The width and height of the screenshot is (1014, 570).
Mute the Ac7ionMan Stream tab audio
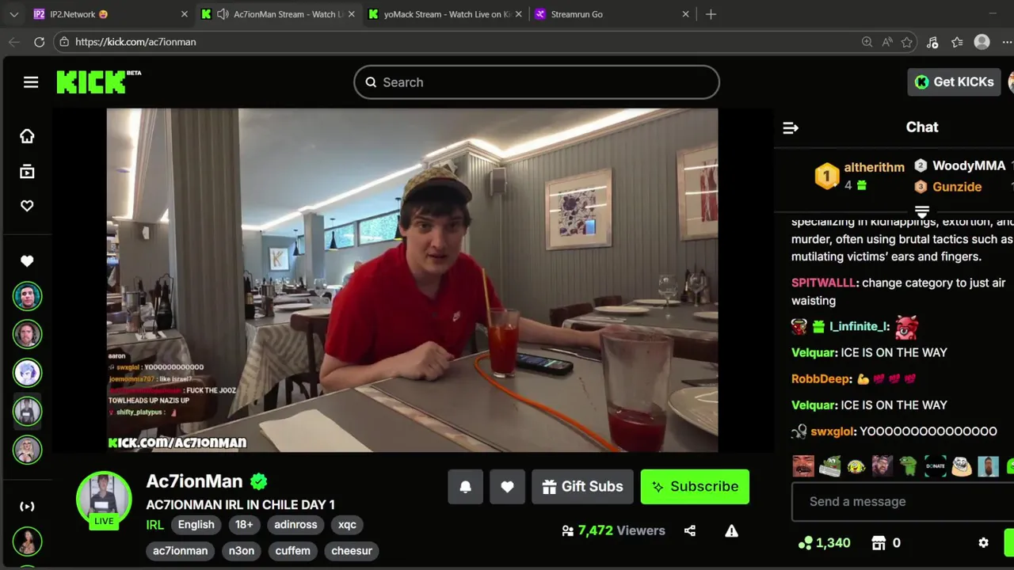223,14
